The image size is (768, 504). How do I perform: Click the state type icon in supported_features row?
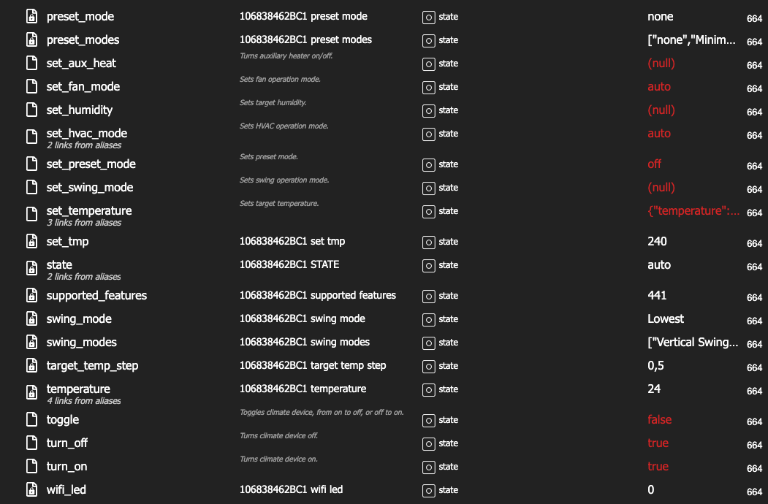click(428, 297)
